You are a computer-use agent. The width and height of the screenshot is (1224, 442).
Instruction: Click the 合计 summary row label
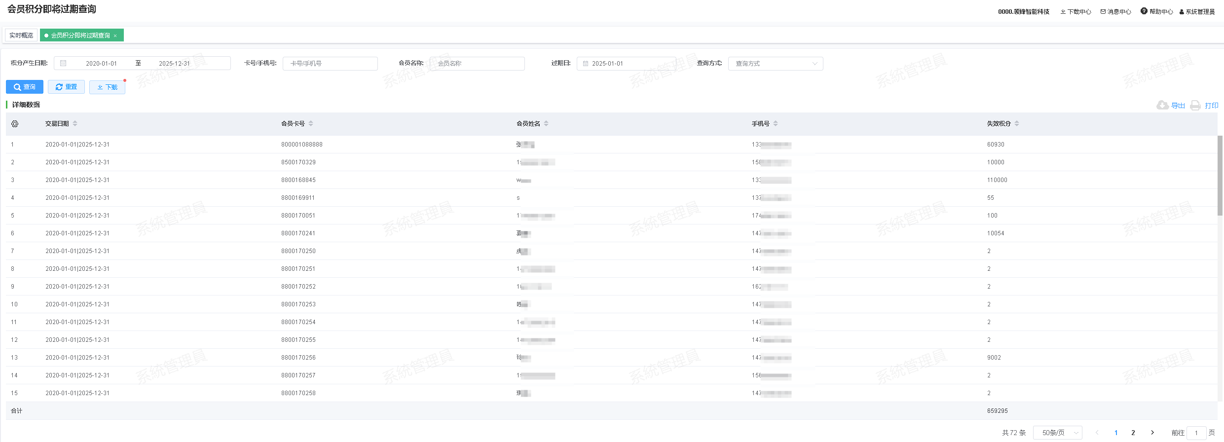(x=17, y=411)
